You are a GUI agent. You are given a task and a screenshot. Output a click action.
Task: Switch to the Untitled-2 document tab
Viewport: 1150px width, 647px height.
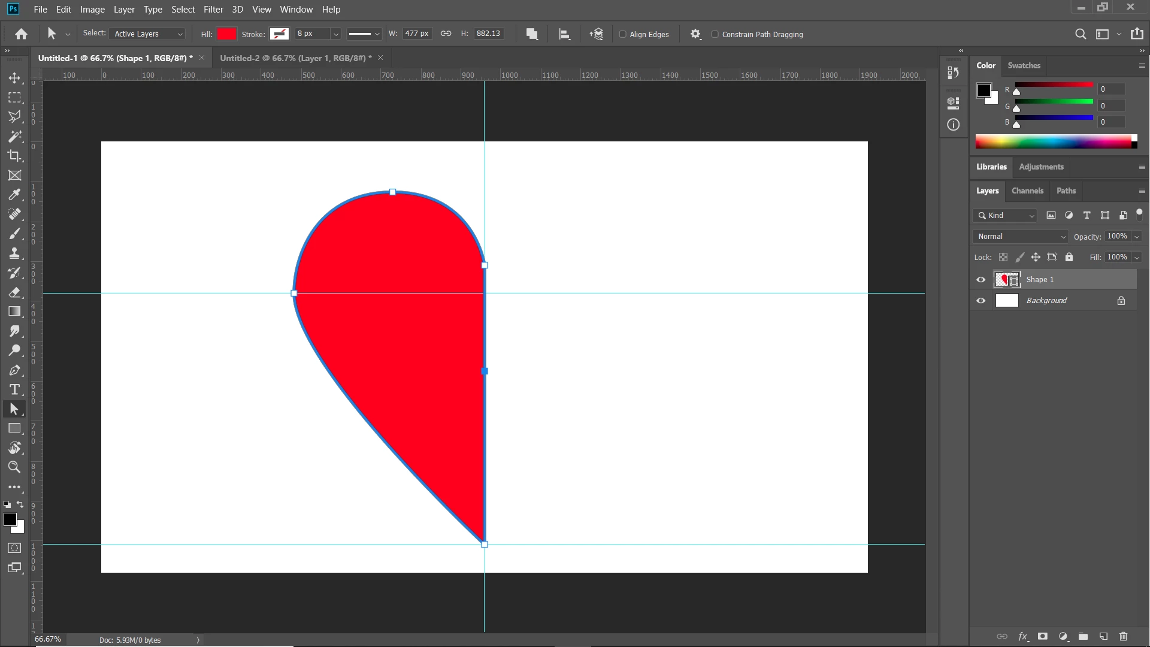(x=295, y=58)
